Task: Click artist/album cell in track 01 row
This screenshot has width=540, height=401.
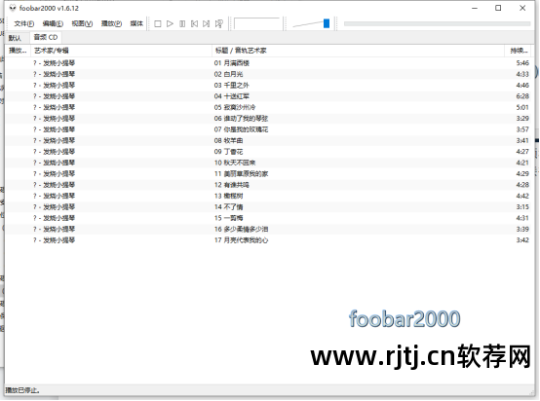Action: (54, 63)
